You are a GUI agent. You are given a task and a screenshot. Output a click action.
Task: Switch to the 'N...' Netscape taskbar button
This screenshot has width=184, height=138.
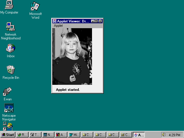point(48,135)
